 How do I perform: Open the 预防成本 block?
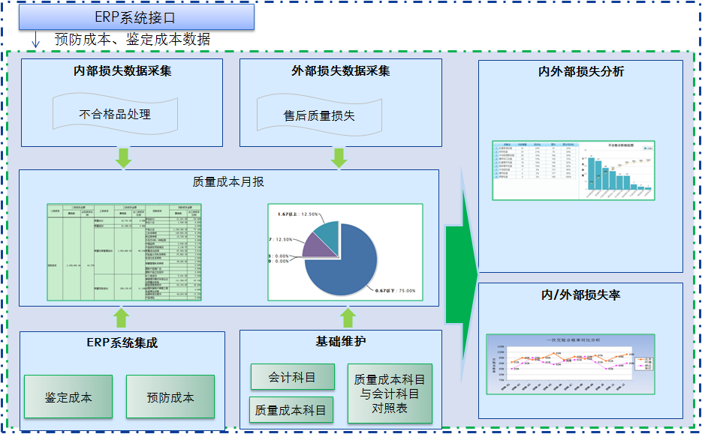[x=170, y=397]
